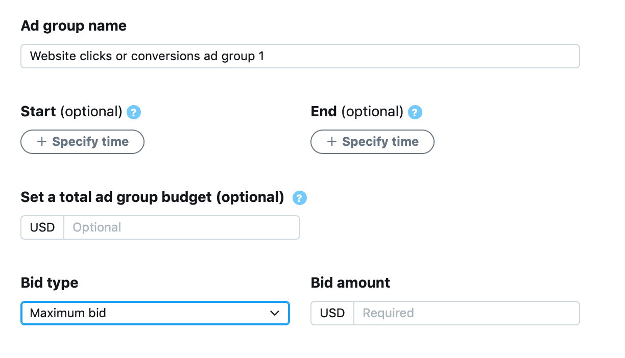Click the End (optional) label text
Screen dimensions: 625x358
[357, 112]
